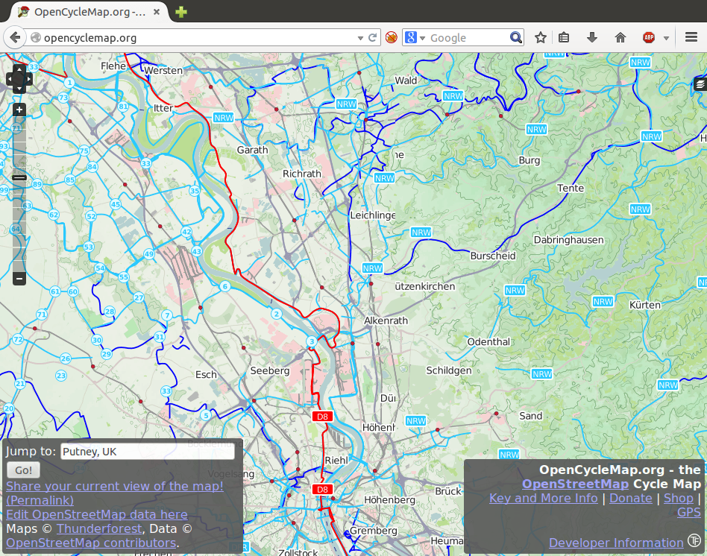This screenshot has height=556, width=707.
Task: Open the Edit OpenStreetMap data here link
Action: [x=97, y=514]
